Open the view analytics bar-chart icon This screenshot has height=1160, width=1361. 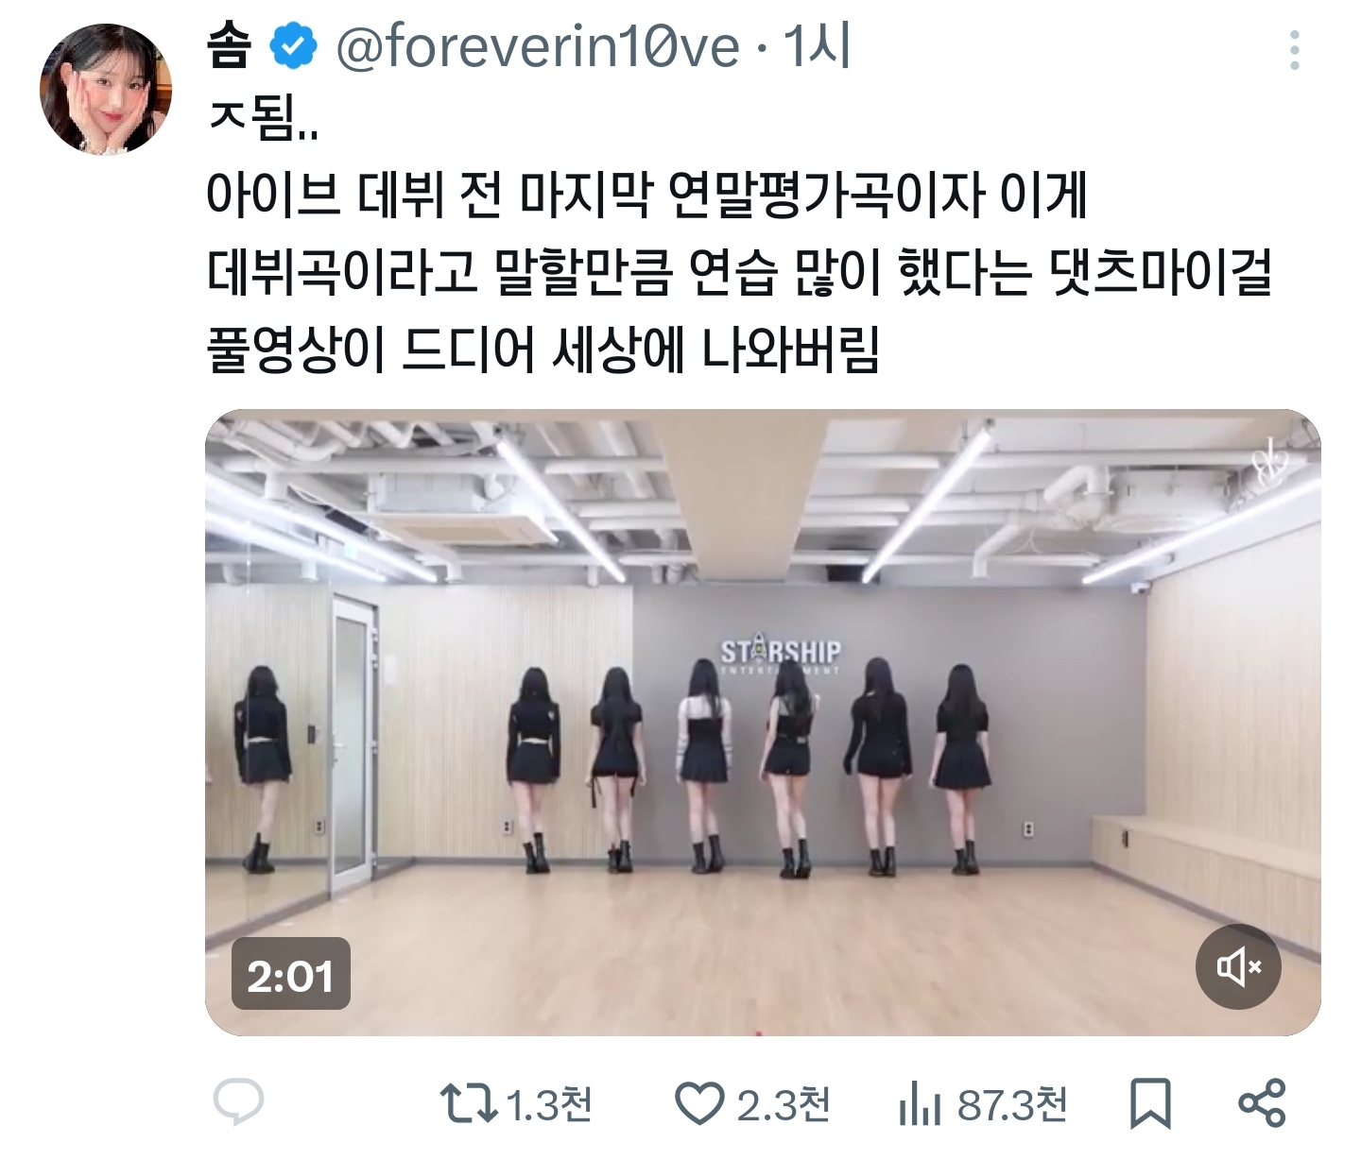pos(920,1103)
